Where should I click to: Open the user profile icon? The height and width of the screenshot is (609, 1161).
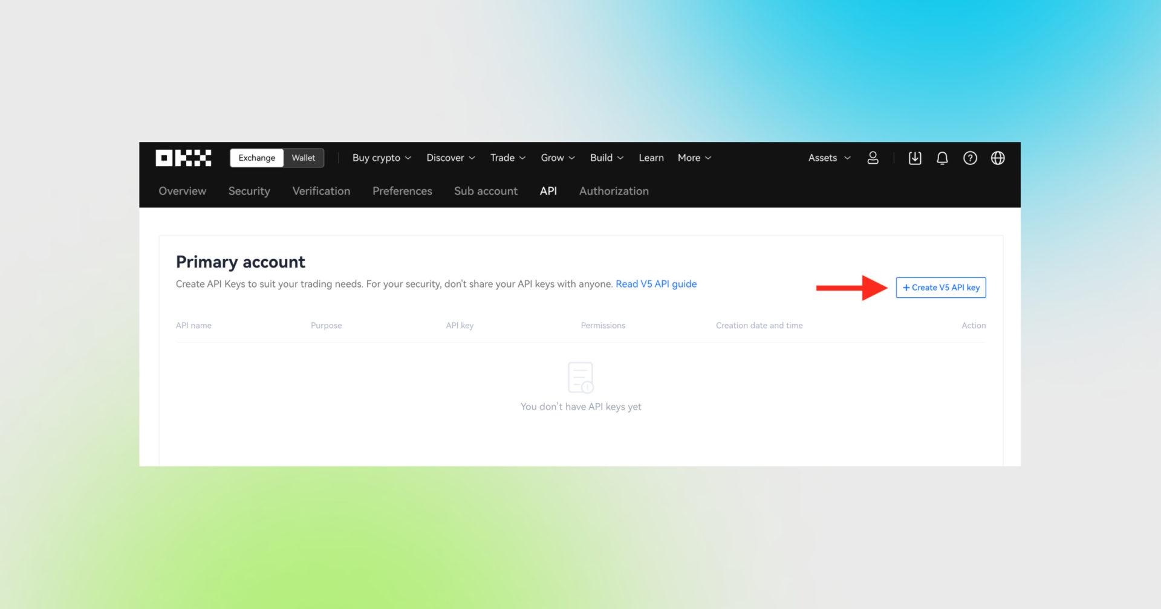click(873, 158)
